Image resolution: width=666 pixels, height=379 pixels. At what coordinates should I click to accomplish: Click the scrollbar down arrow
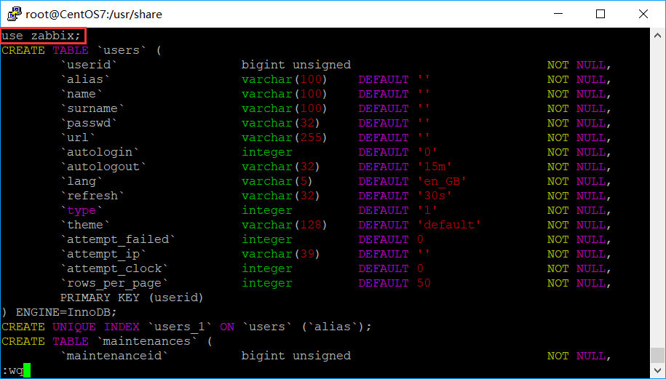point(658,372)
